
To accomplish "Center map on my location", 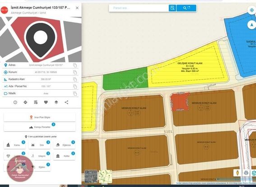I will [251, 10].
